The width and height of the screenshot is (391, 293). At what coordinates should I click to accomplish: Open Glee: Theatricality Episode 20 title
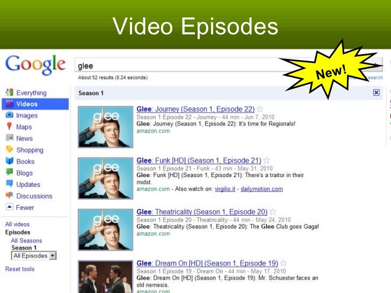point(202,212)
